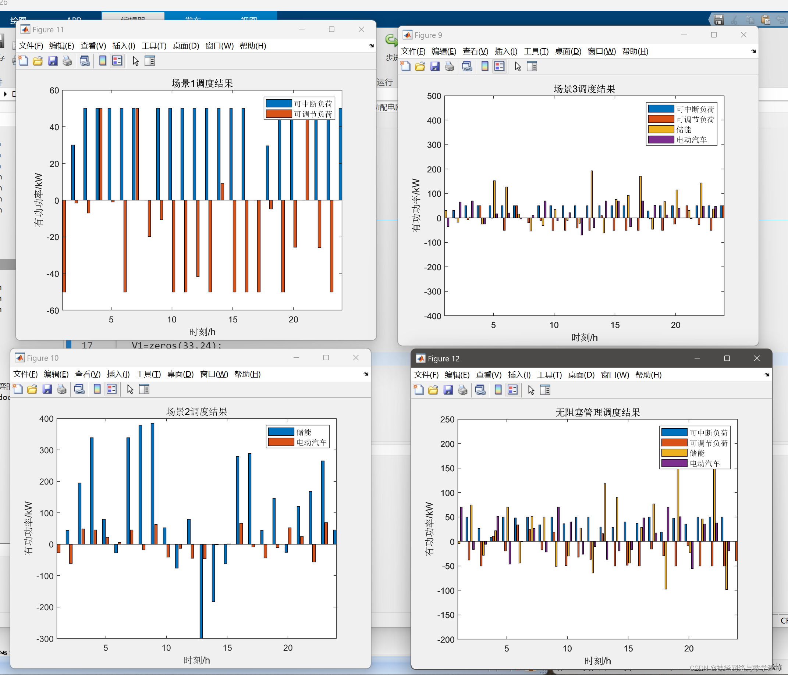Screen dimensions: 788x675
Task: Open 桌面(D) menu in Figure 10
Action: pyautogui.click(x=181, y=374)
